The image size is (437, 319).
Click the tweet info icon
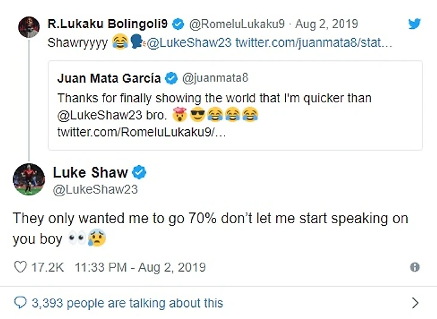click(414, 268)
